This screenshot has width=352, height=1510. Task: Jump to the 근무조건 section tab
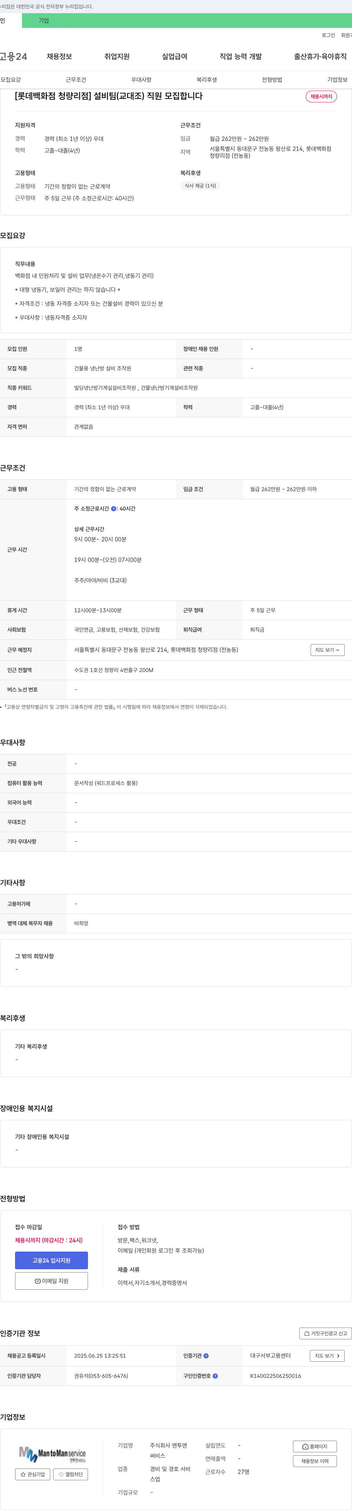76,80
